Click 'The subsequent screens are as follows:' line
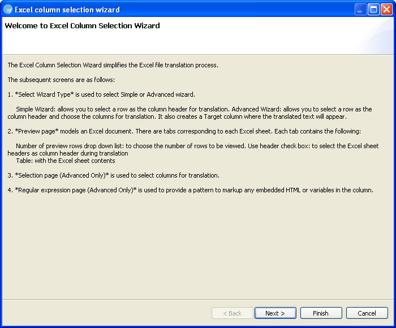This screenshot has width=396, height=328. click(61, 80)
